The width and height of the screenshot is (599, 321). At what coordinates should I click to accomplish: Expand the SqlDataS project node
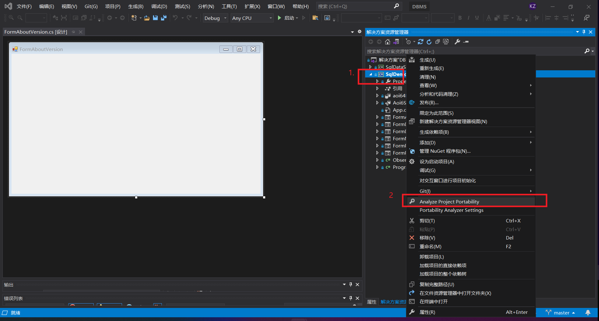pos(370,67)
